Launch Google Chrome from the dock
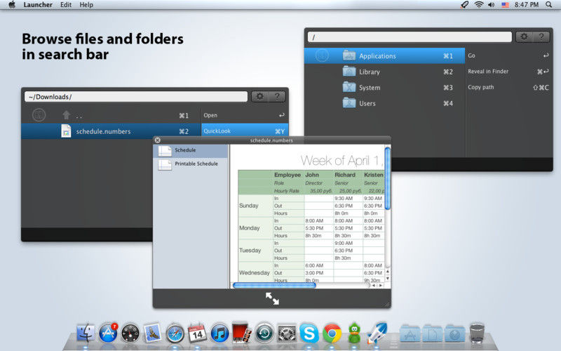Image resolution: width=561 pixels, height=351 pixels. pos(332,334)
